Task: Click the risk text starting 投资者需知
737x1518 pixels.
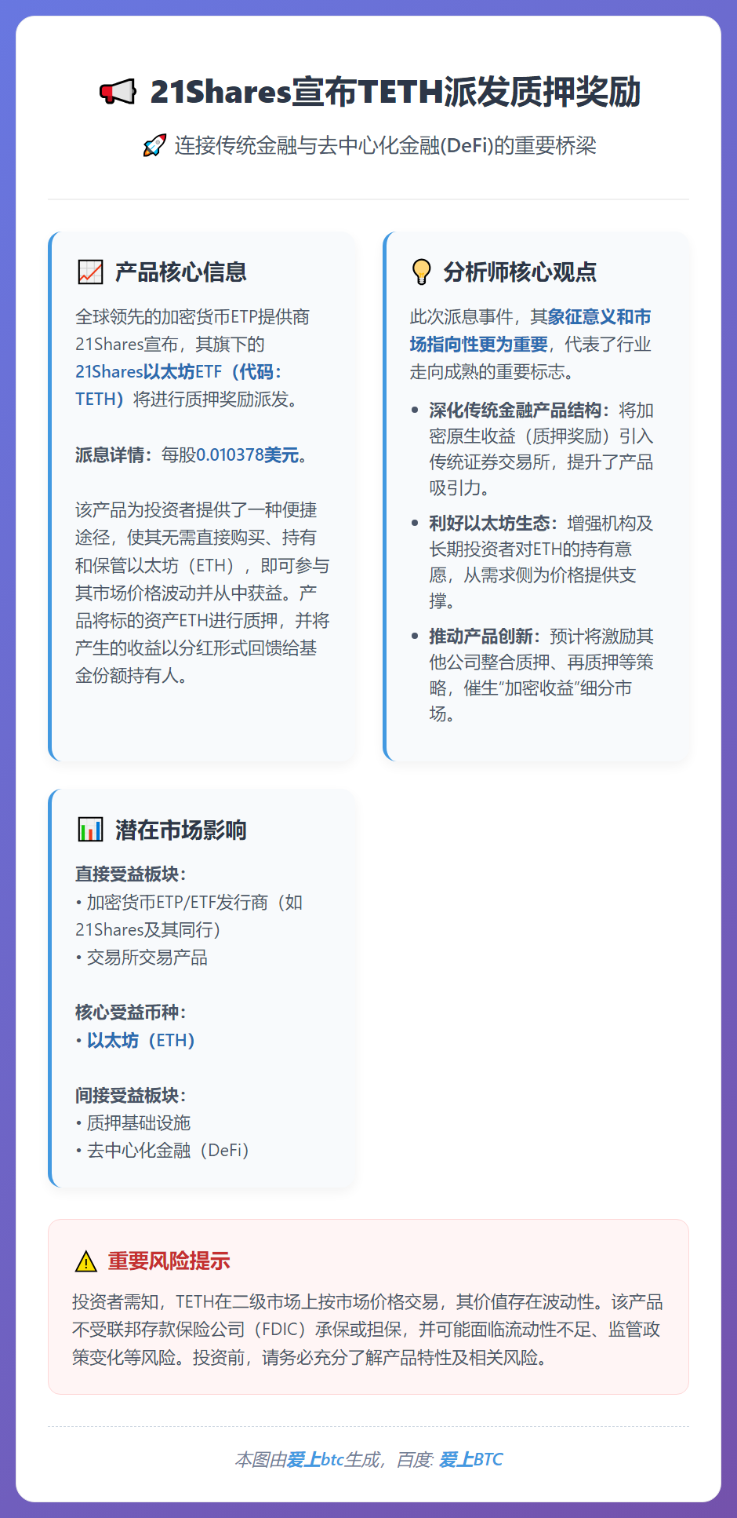Action: click(x=368, y=1330)
